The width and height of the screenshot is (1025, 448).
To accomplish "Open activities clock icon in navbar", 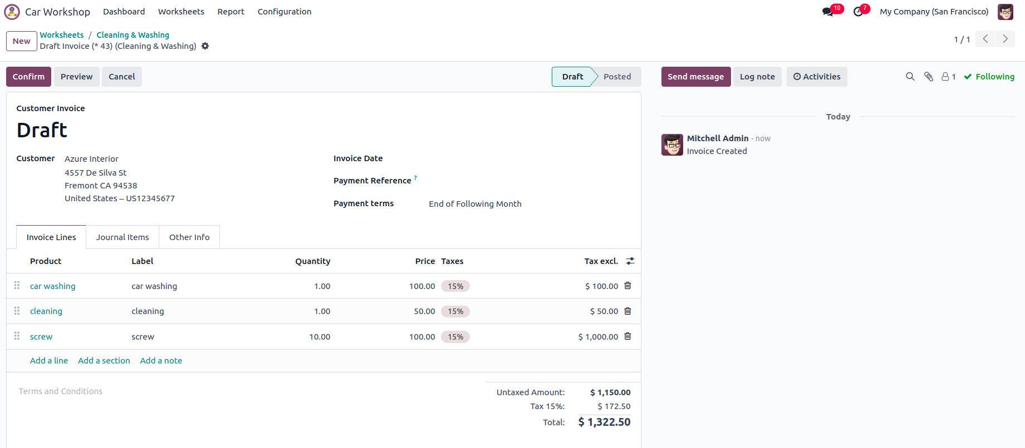I will pos(858,12).
